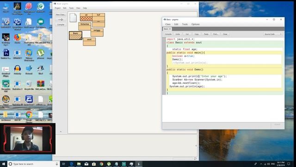Open Options menu in editor window

point(195,24)
